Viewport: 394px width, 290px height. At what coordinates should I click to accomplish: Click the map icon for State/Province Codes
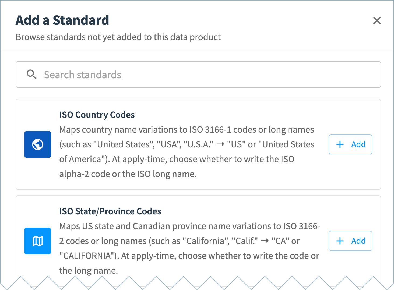38,241
